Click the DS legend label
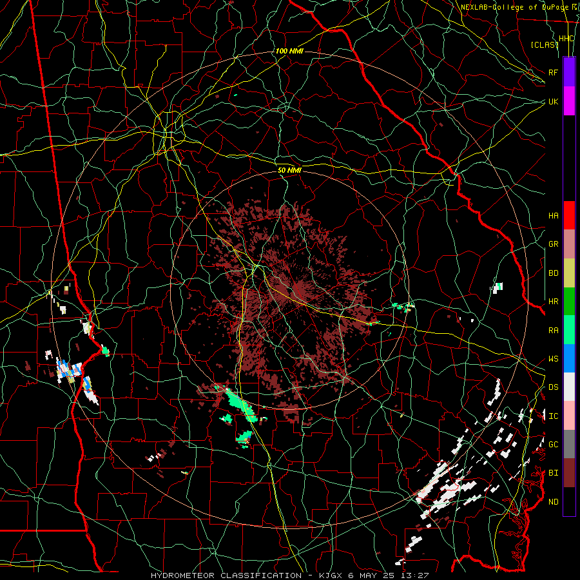 pyautogui.click(x=553, y=387)
